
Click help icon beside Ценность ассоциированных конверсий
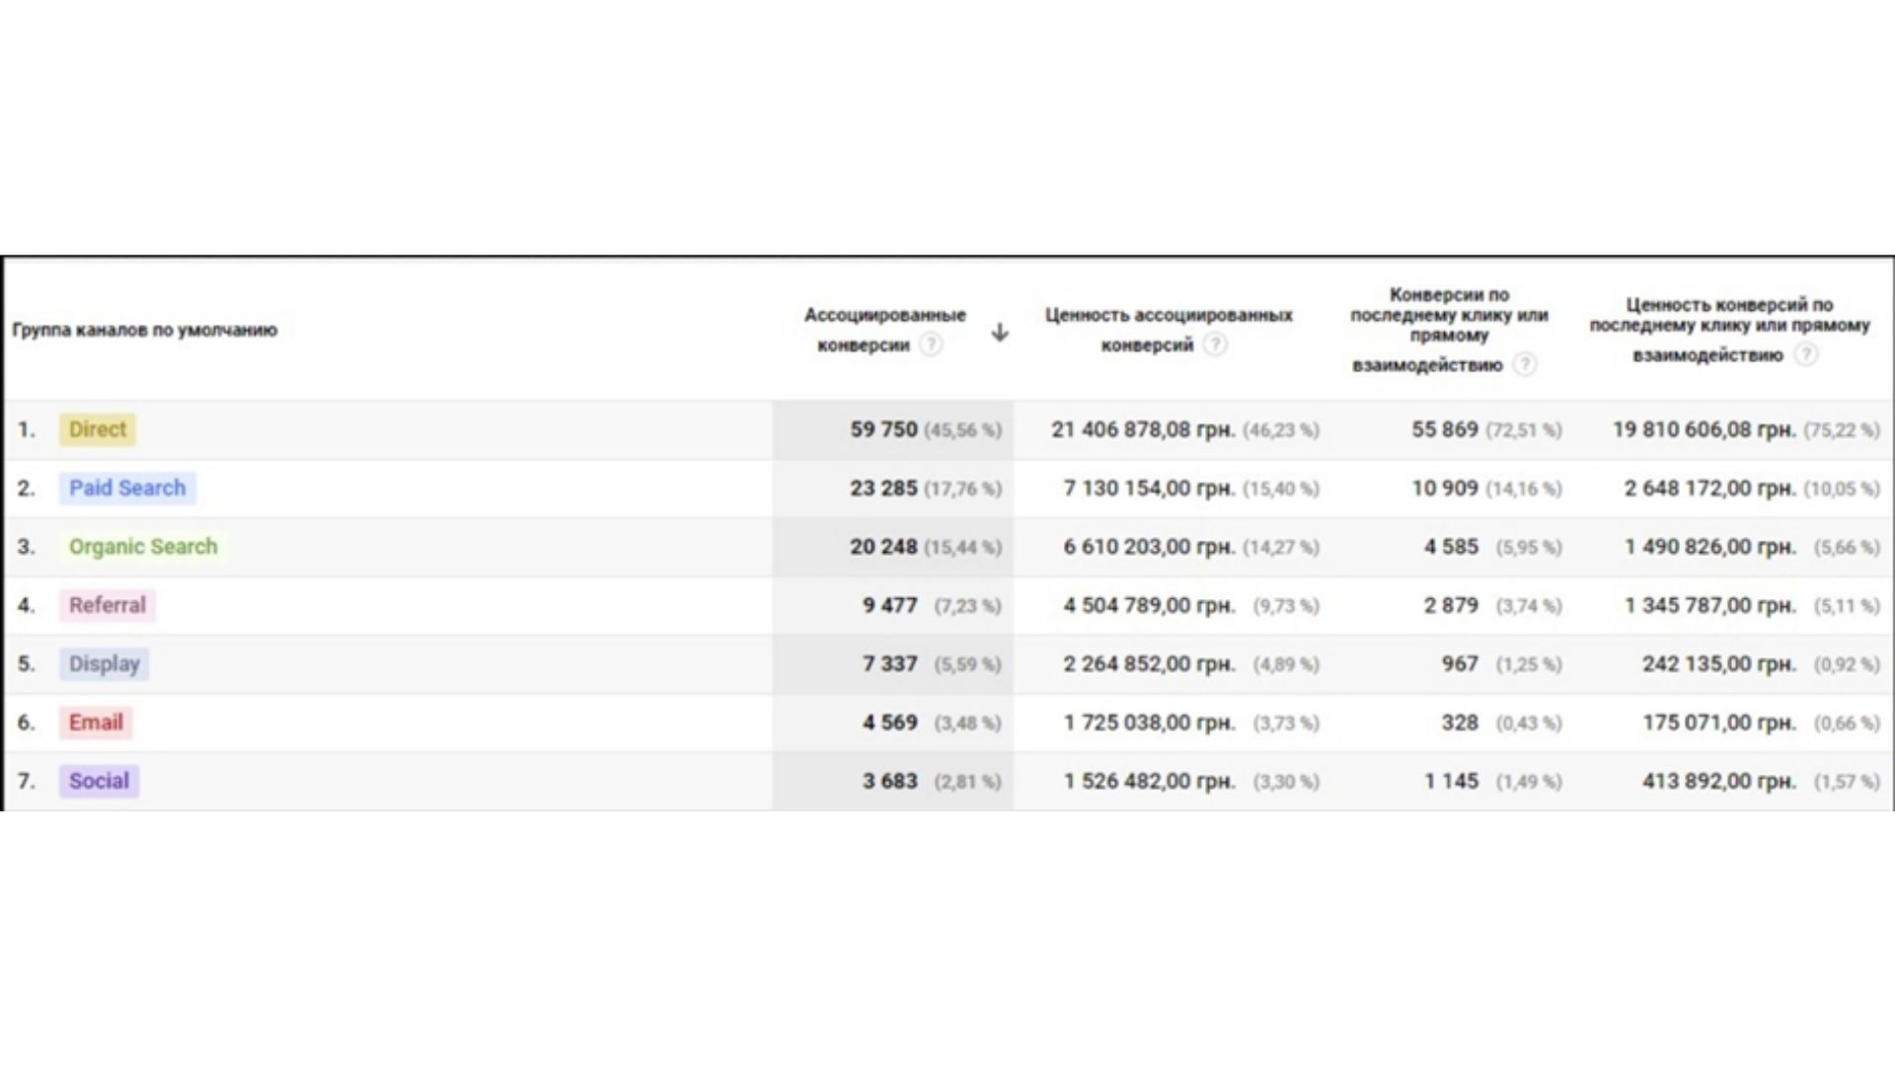1216,344
